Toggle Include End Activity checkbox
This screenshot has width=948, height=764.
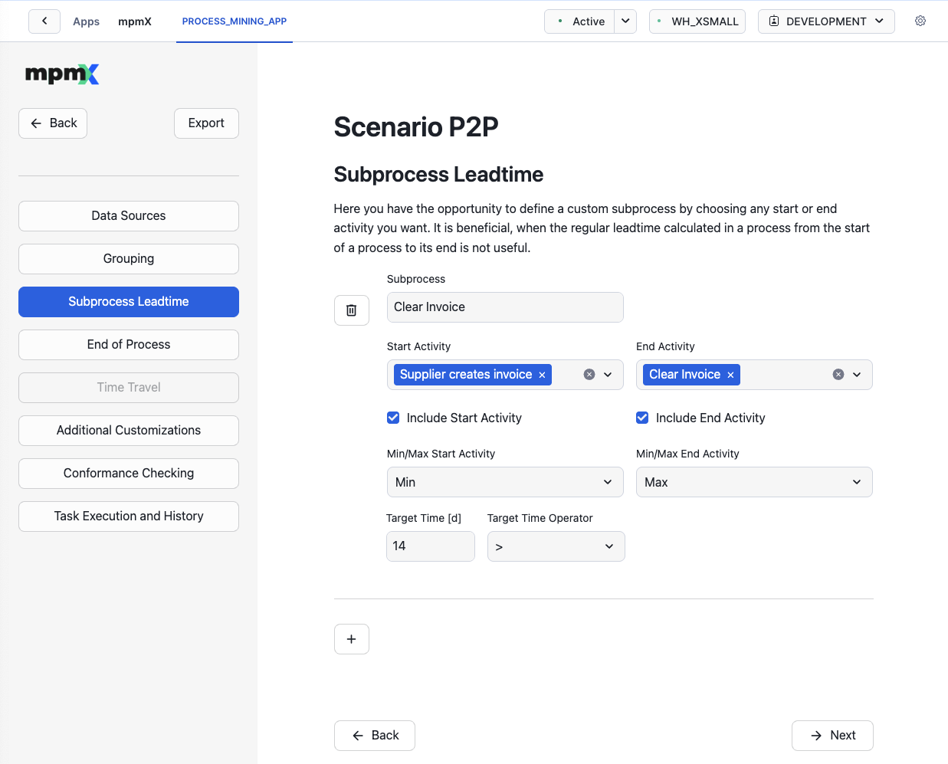642,418
